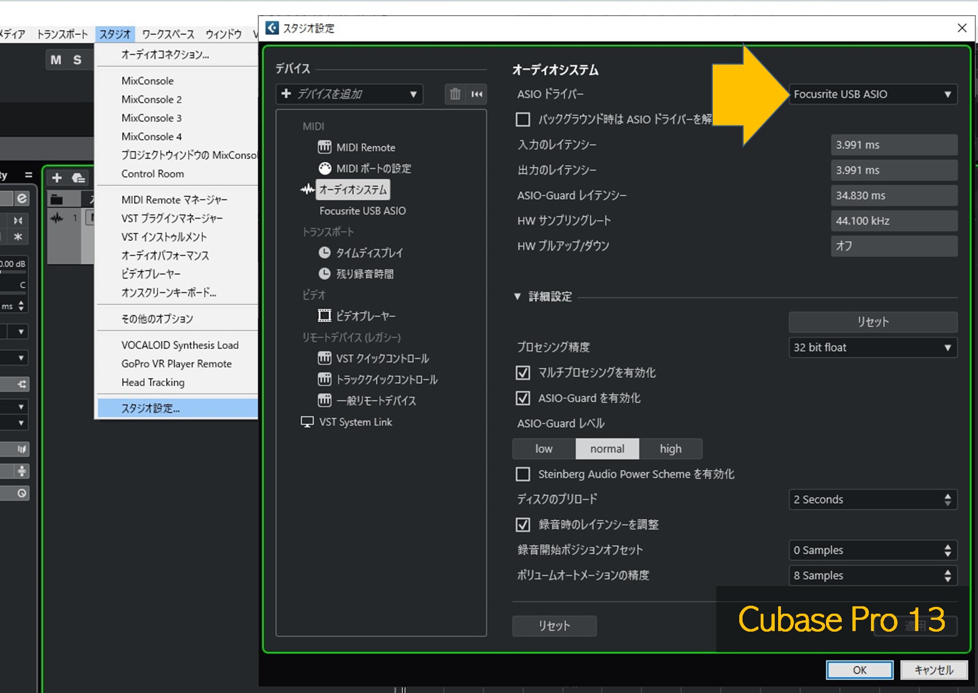Click the OK button

[859, 670]
